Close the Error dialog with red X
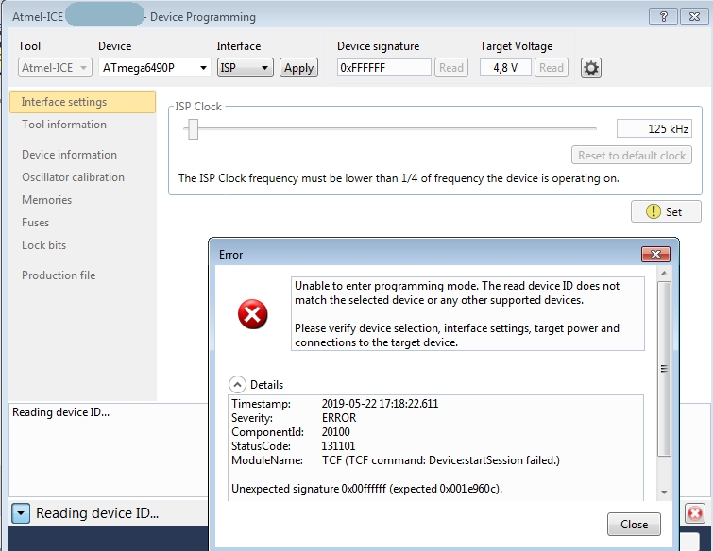The image size is (713, 551). click(655, 255)
